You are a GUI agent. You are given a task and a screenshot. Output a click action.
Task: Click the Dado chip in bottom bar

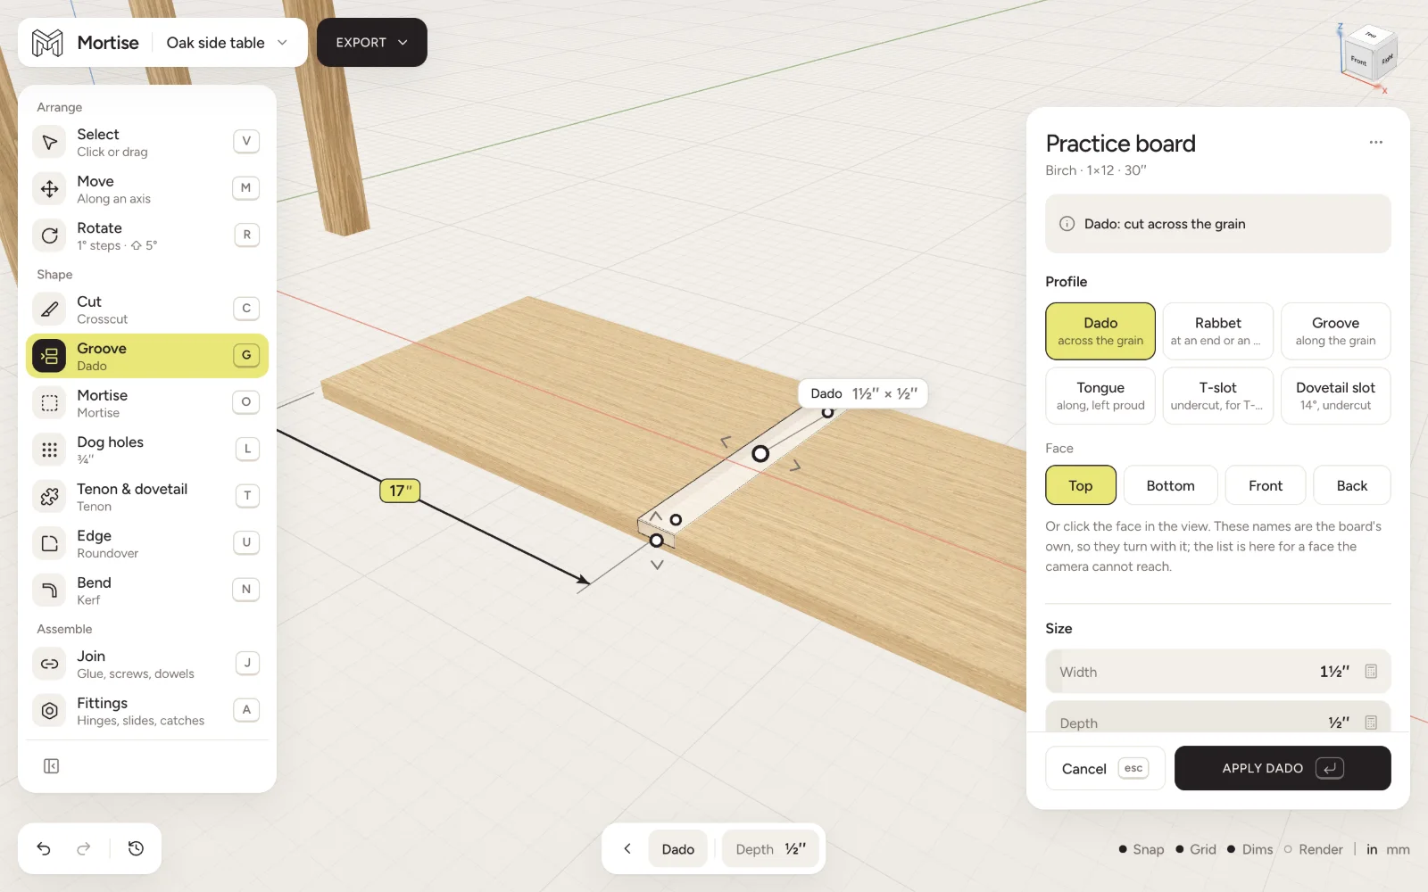pyautogui.click(x=678, y=848)
